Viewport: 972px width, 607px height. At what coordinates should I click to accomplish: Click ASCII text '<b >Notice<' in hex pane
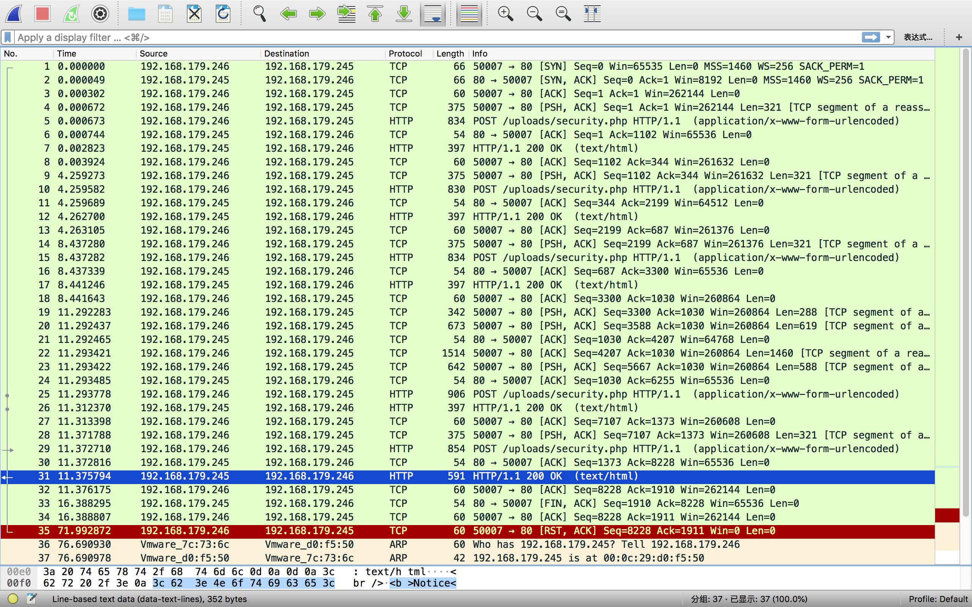click(x=423, y=583)
